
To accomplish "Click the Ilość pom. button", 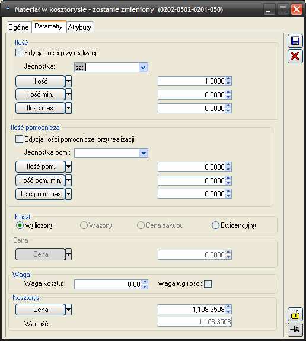I will (x=40, y=167).
